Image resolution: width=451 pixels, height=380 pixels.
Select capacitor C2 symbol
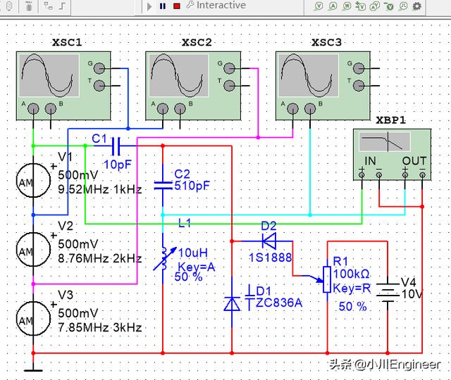pyautogui.click(x=163, y=186)
